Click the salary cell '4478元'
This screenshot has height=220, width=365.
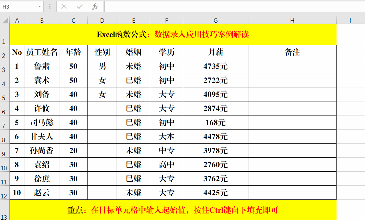click(216, 136)
